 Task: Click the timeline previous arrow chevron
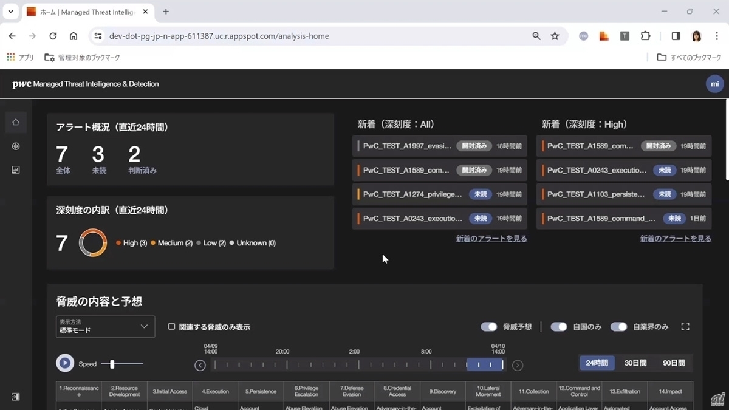tap(200, 365)
